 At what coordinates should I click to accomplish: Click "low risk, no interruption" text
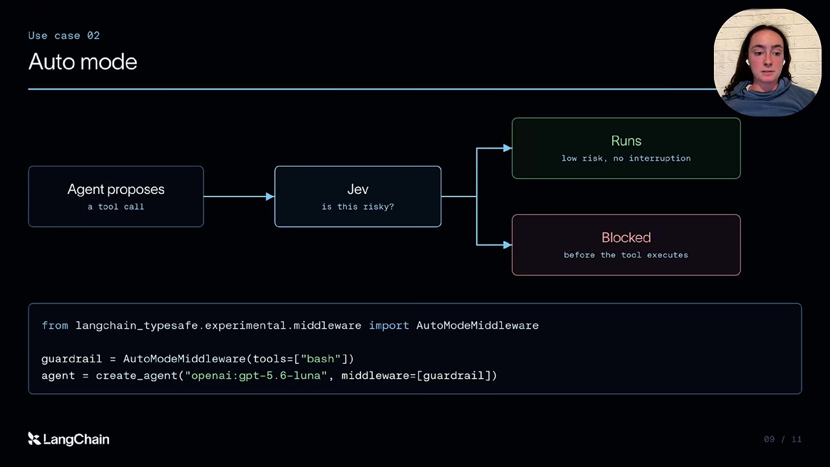(x=626, y=158)
